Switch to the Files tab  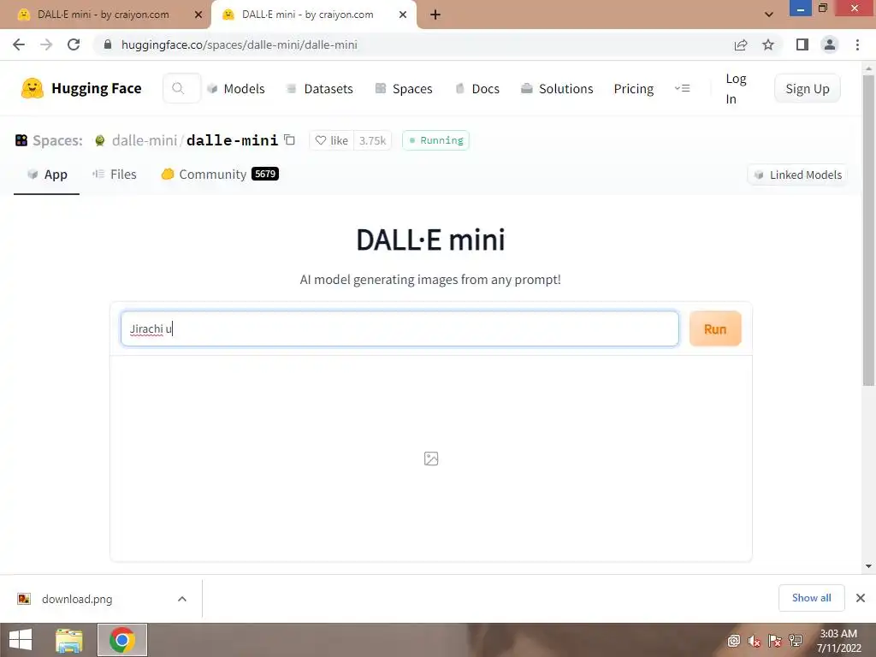[115, 175]
